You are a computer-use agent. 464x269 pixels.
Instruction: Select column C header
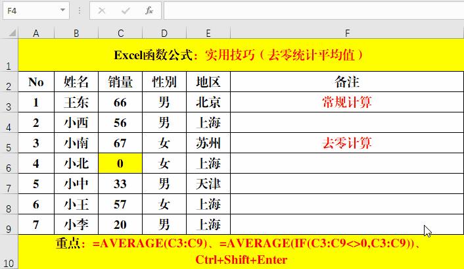click(120, 33)
